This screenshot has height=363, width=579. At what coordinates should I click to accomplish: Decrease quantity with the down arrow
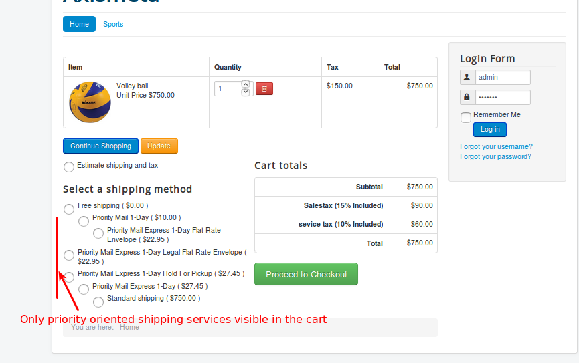coord(245,92)
